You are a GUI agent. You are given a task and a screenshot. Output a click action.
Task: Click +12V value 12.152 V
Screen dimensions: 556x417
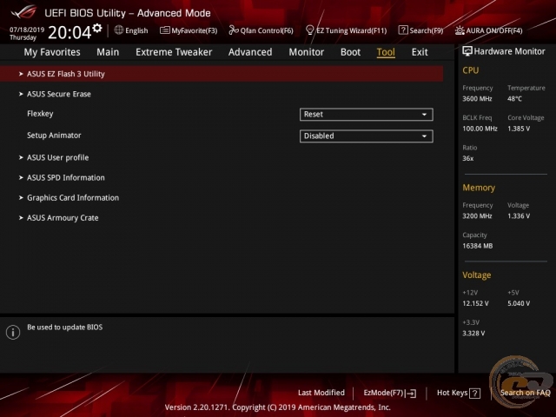pyautogui.click(x=475, y=303)
